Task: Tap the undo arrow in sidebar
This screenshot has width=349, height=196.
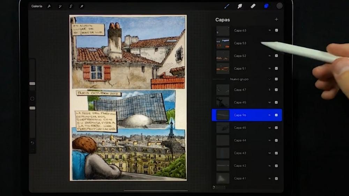Action: coord(32,143)
